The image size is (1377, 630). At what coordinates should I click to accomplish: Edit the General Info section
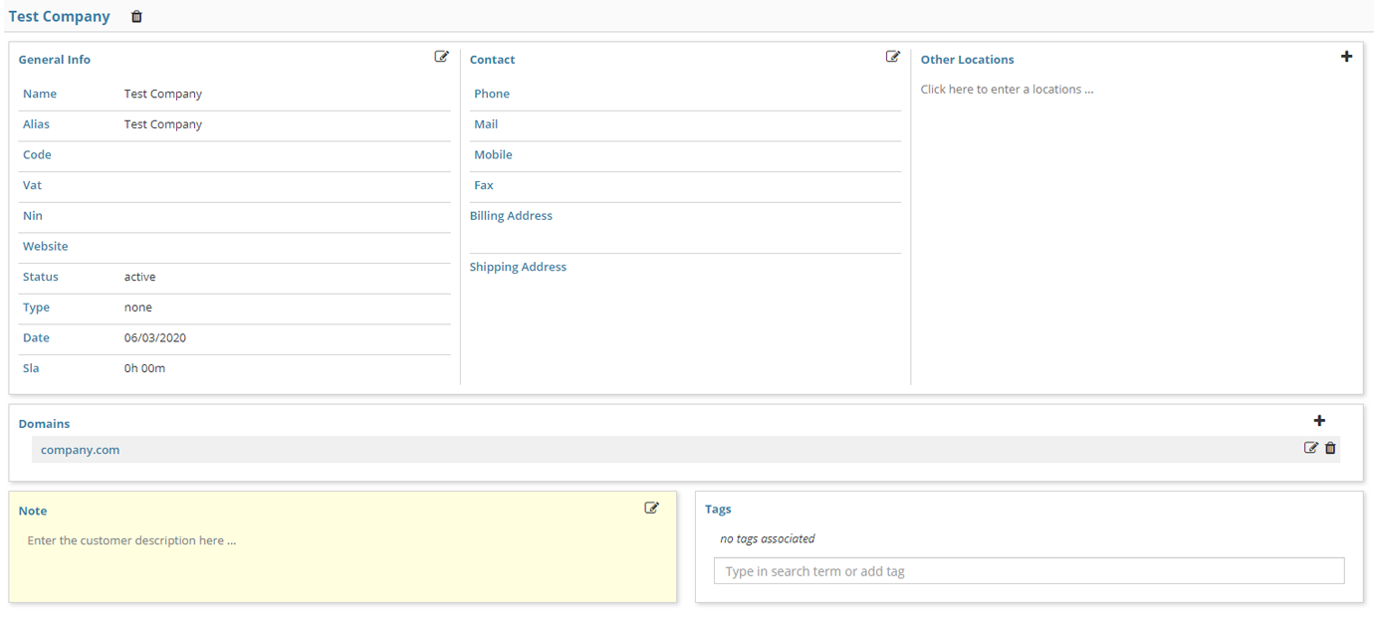tap(442, 57)
